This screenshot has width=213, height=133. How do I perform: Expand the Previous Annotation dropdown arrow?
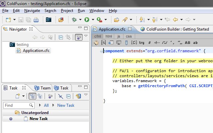coord(161,20)
